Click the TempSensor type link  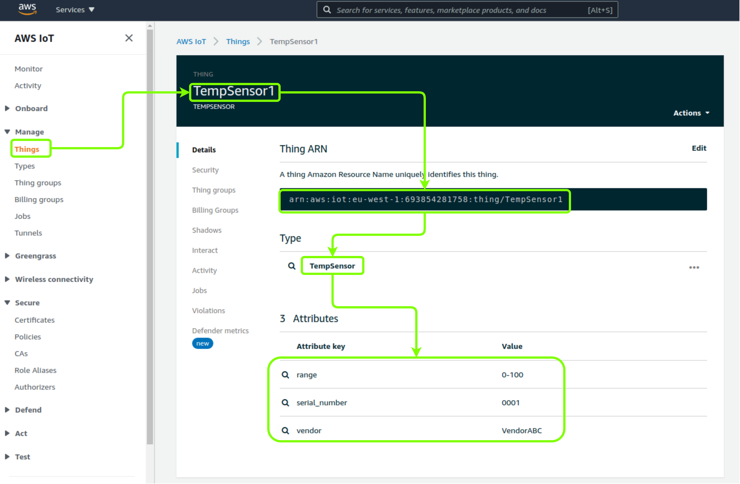[332, 266]
